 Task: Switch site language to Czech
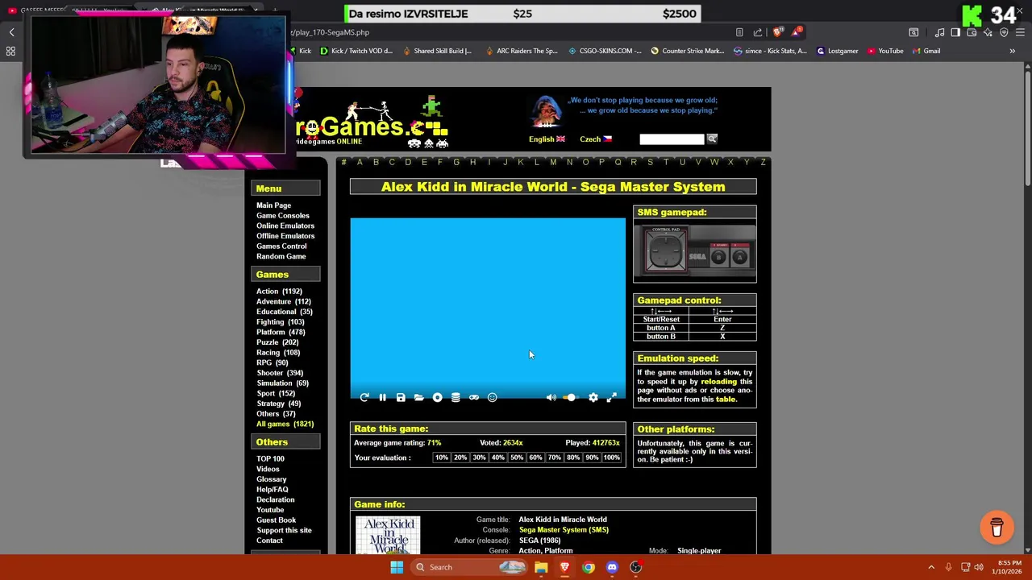click(596, 139)
